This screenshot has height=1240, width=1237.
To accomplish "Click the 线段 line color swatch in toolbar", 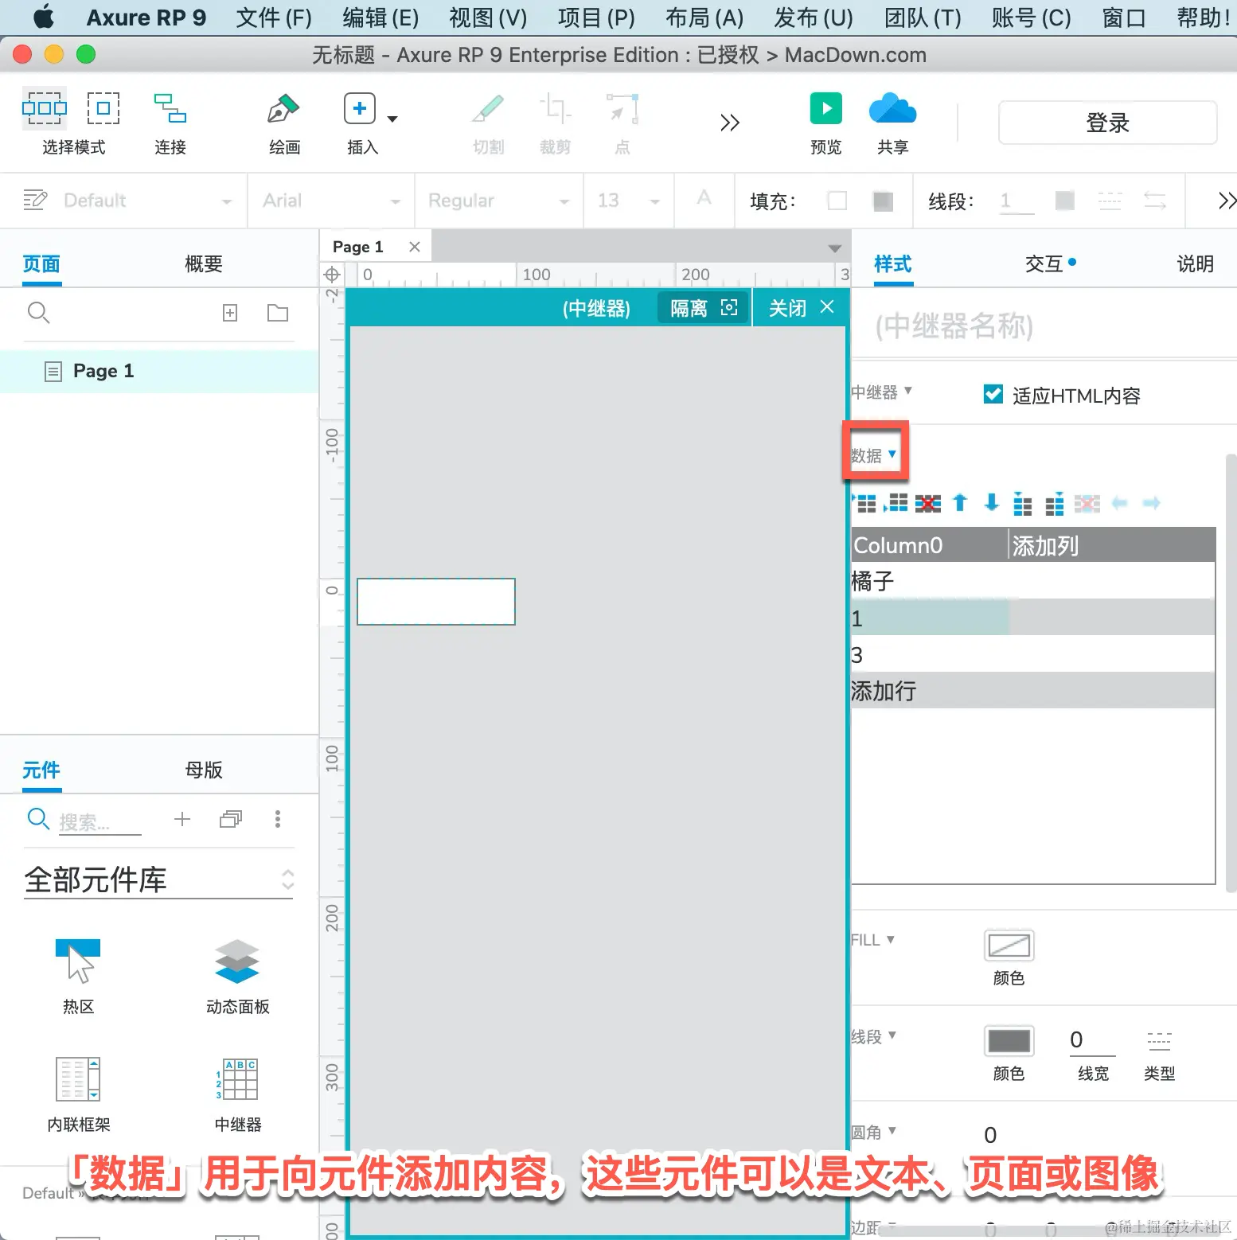I will 1064,201.
